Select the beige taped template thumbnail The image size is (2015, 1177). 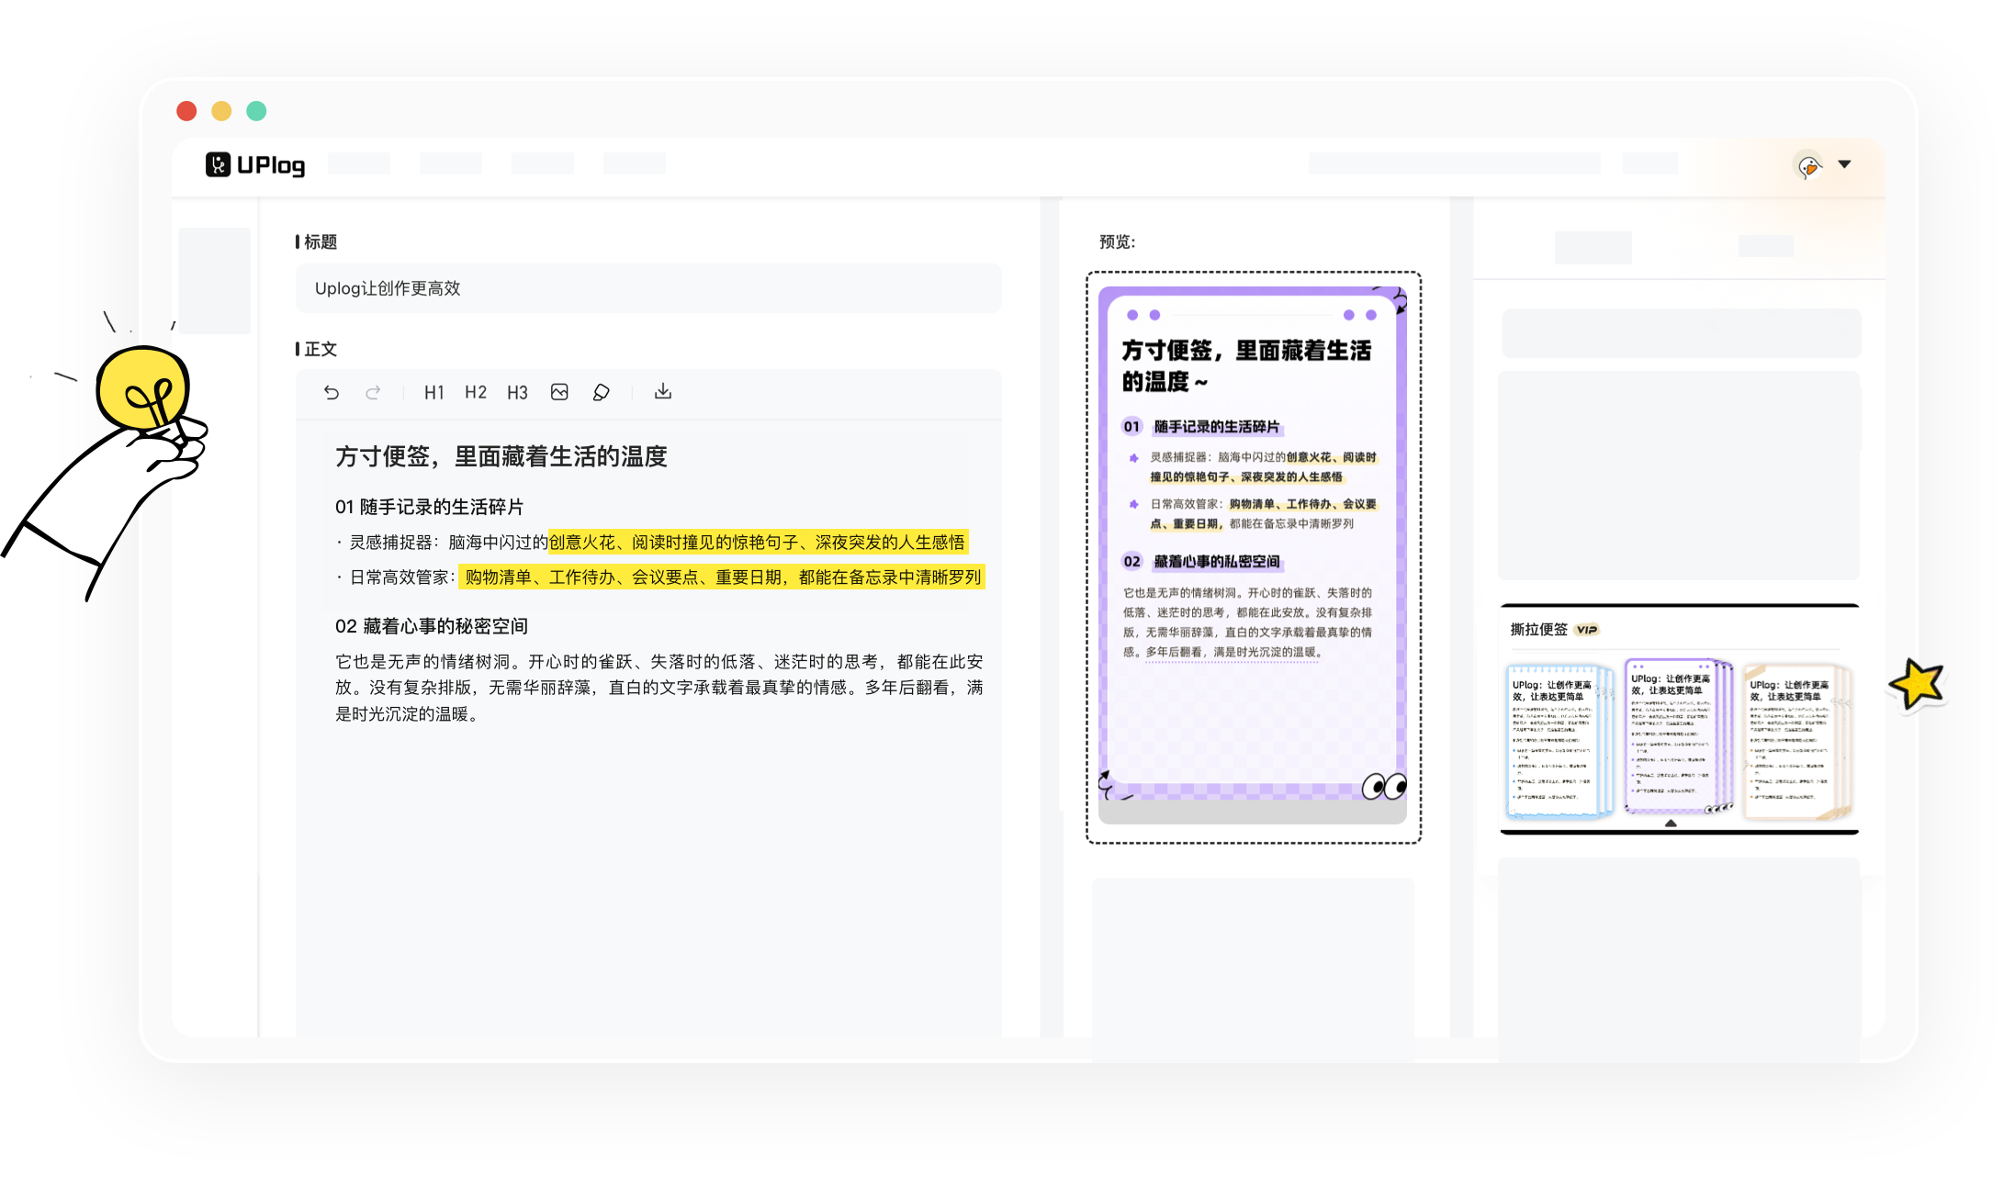[x=1795, y=742]
